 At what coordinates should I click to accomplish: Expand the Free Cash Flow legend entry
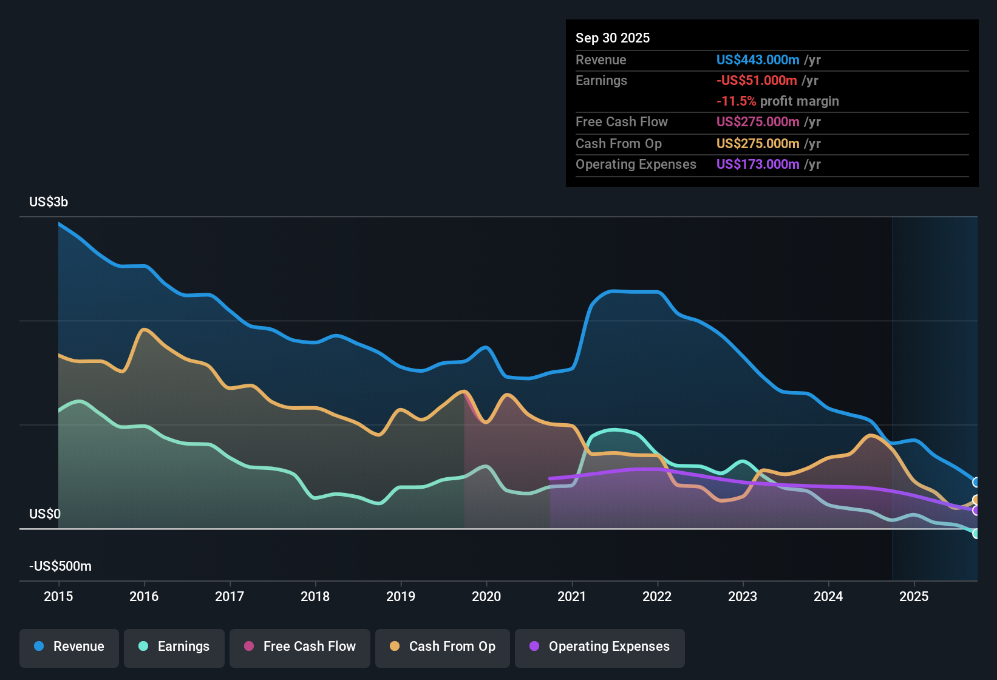299,647
